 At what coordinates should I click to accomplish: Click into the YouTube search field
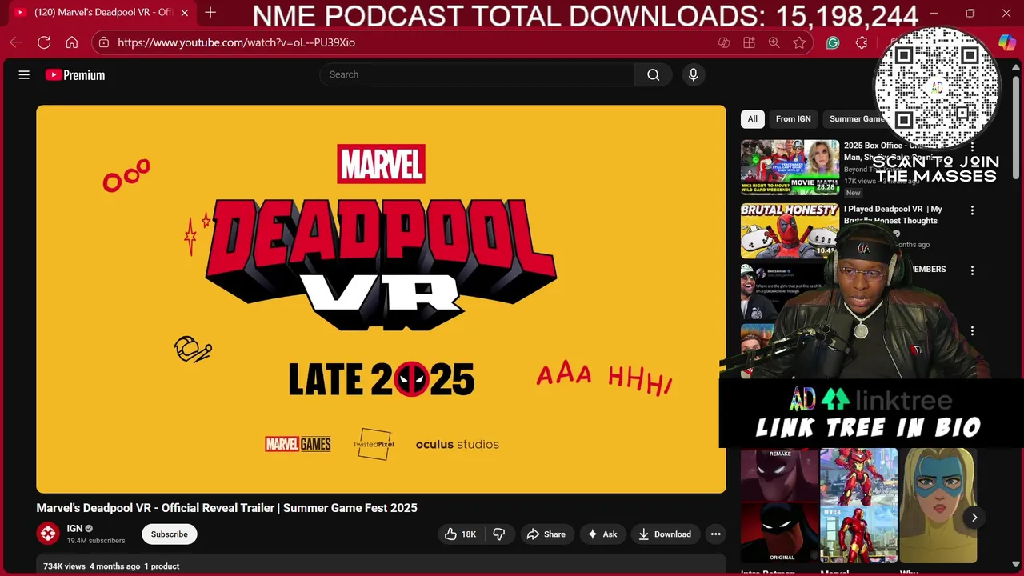click(478, 74)
